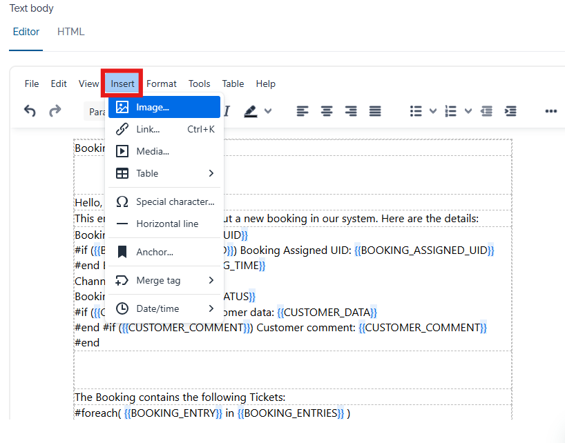Open the View menu

(88, 84)
